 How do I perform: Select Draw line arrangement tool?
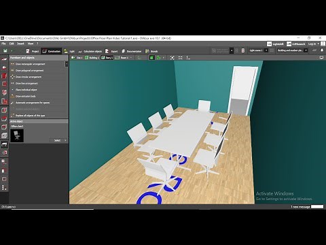(x=37, y=83)
